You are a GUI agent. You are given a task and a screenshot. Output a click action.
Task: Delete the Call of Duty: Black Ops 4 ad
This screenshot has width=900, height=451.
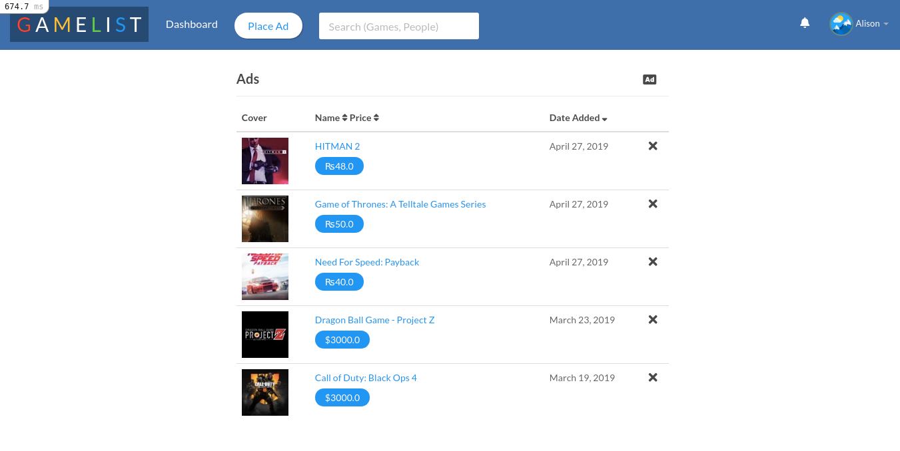[653, 377]
